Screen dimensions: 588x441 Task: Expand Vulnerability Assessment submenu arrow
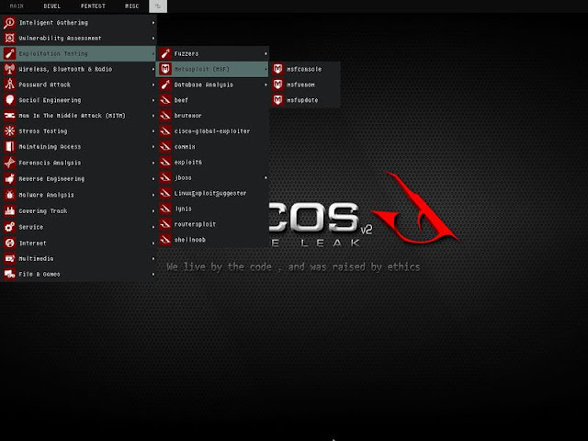click(153, 38)
